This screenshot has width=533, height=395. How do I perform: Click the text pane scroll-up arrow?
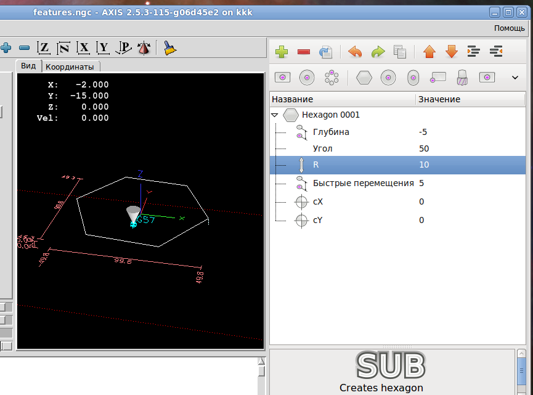261,361
